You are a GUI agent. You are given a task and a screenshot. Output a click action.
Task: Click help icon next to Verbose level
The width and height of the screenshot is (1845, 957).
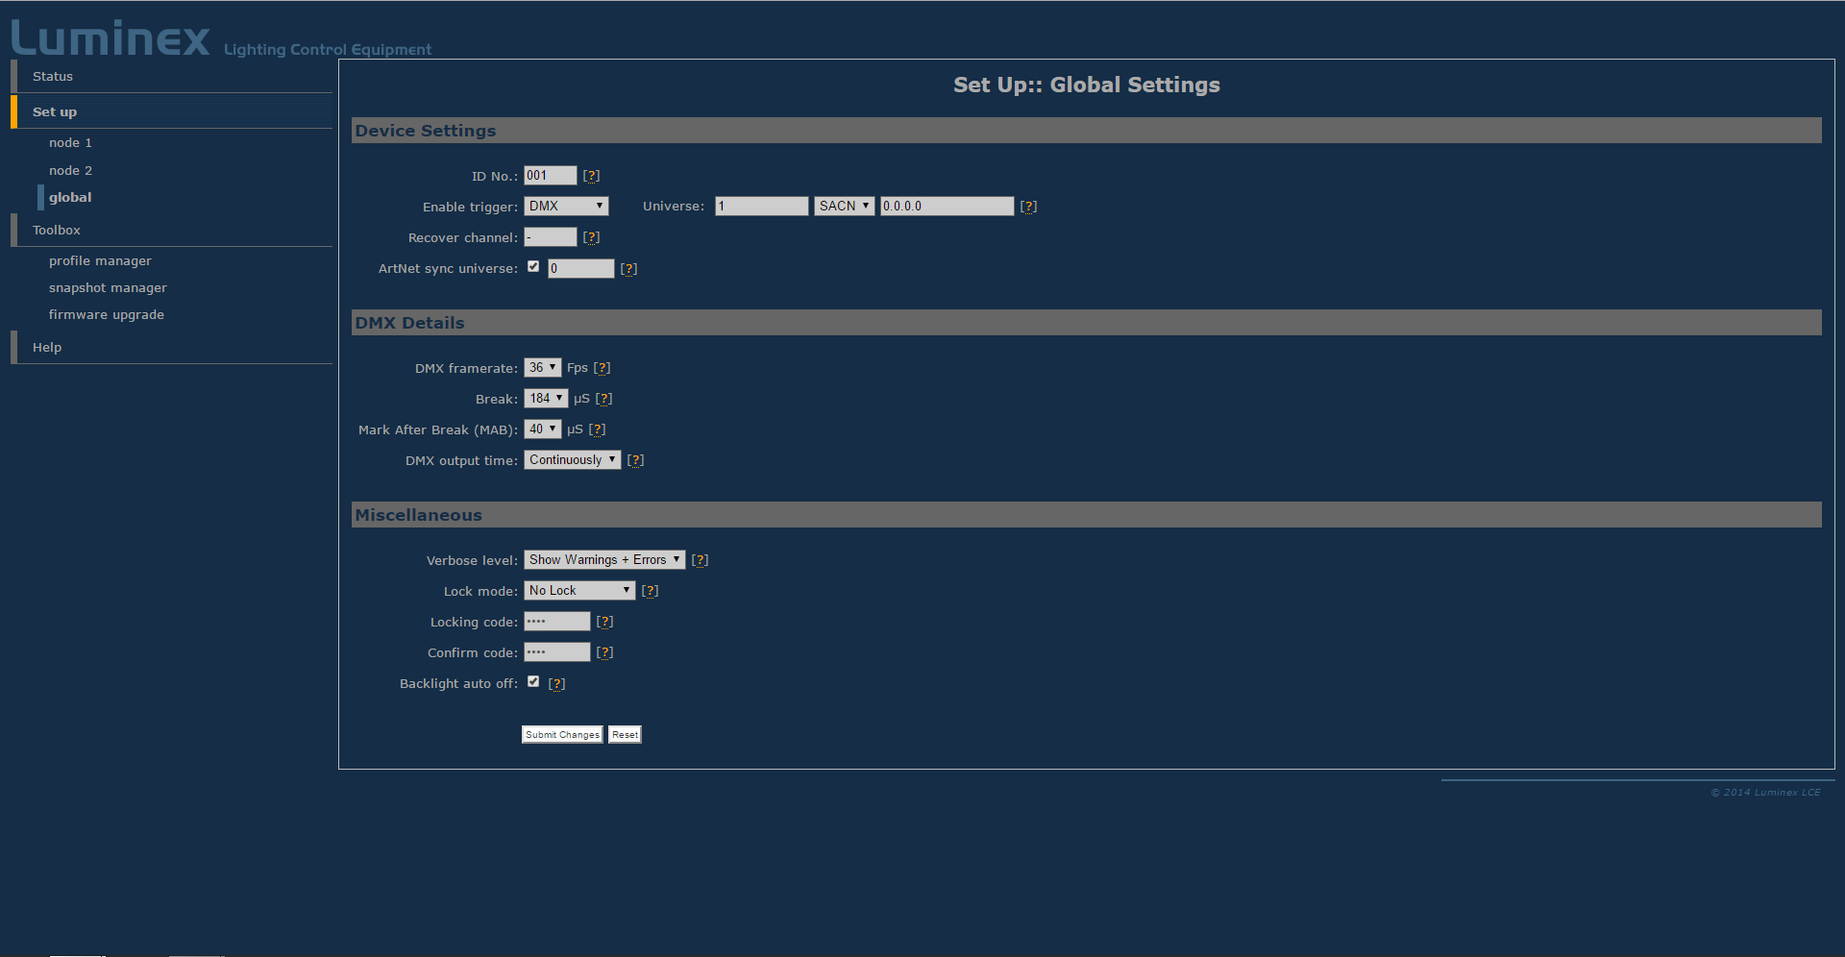[x=700, y=560]
